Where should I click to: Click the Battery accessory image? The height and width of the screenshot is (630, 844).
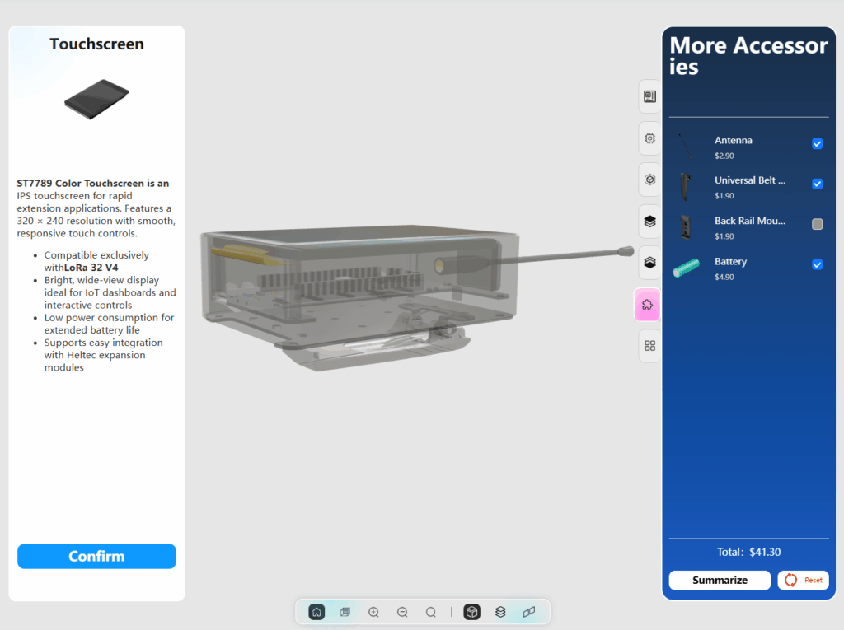click(x=686, y=268)
